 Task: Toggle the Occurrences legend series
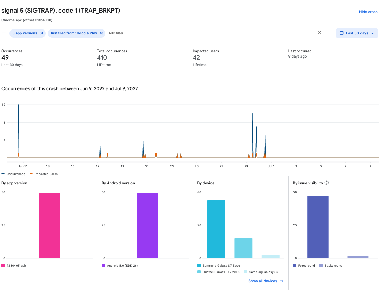13,174
